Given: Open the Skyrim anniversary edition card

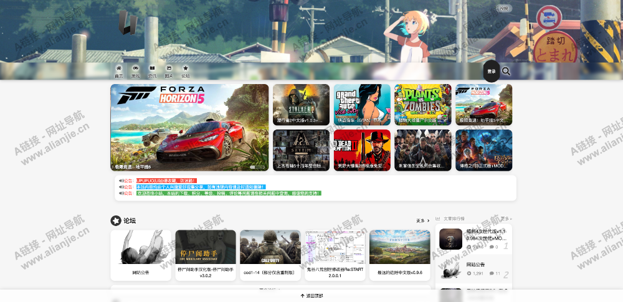Looking at the screenshot, I should [301, 150].
